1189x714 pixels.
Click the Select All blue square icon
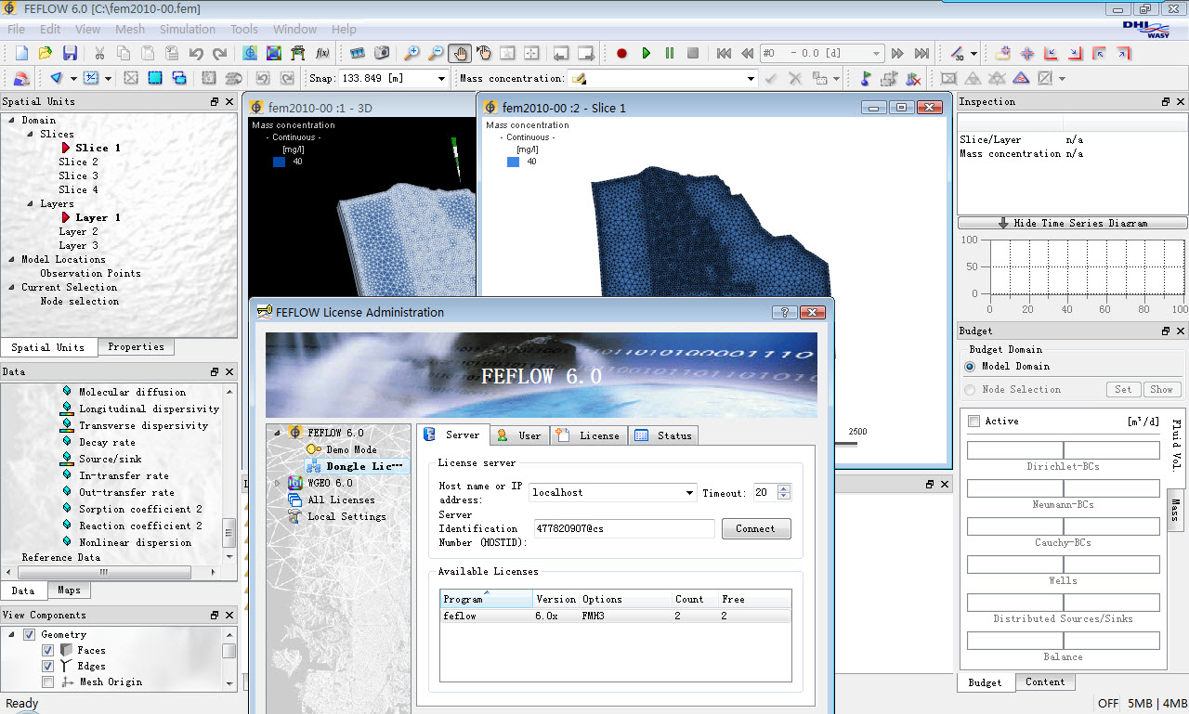click(x=155, y=78)
